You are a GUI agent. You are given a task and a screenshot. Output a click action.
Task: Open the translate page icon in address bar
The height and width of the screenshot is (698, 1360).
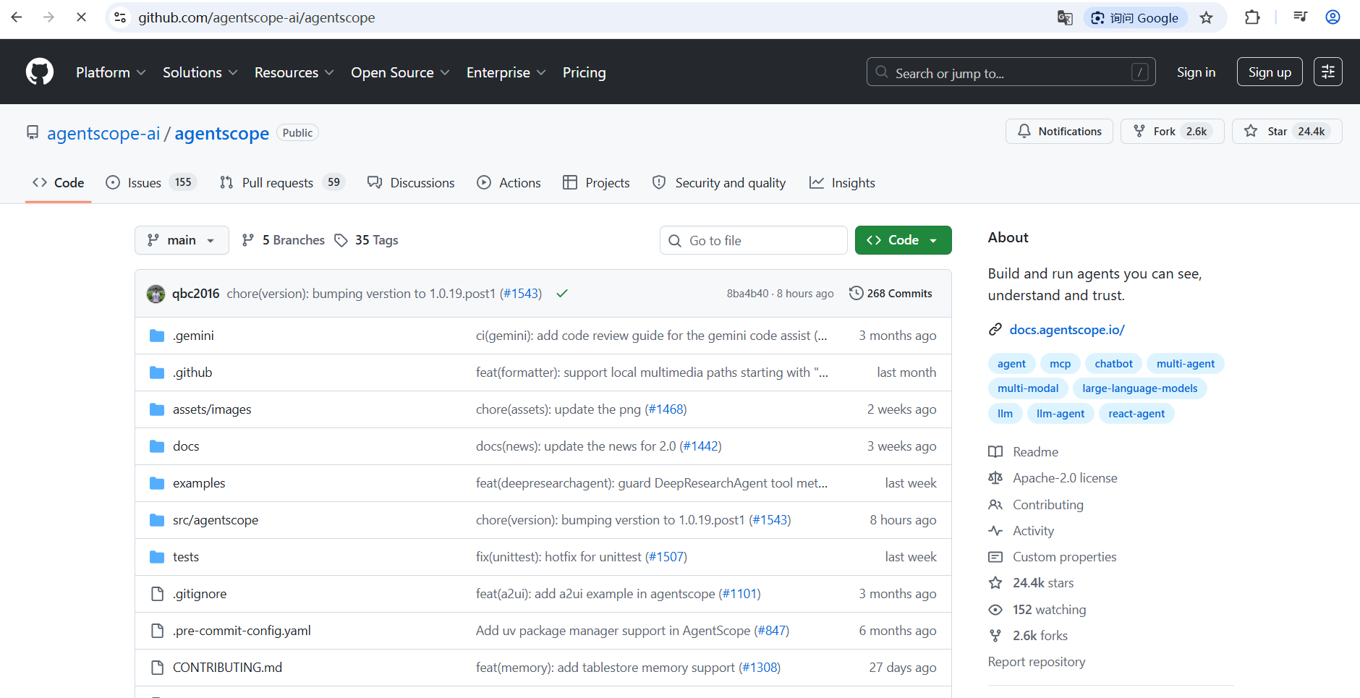[1064, 17]
